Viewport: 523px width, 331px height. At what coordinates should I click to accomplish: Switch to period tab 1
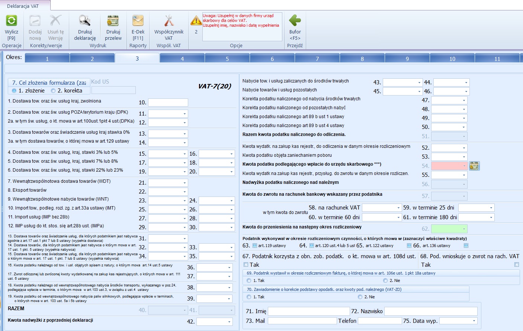(x=47, y=58)
